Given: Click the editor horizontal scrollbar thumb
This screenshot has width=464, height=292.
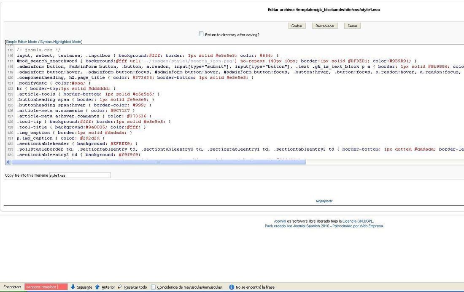Looking at the screenshot, I should pyautogui.click(x=158, y=162).
